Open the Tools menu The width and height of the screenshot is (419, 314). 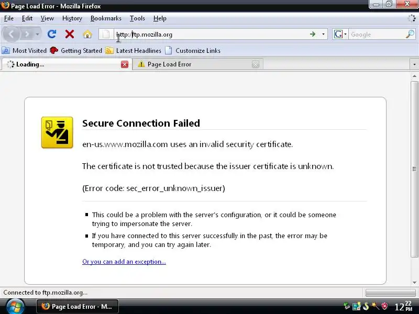click(x=137, y=18)
